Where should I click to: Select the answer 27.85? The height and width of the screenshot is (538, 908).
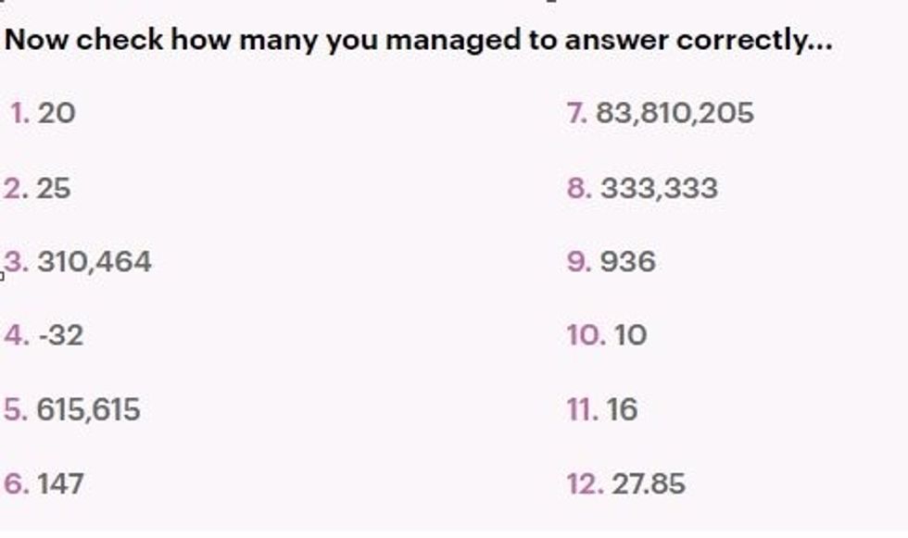[649, 483]
